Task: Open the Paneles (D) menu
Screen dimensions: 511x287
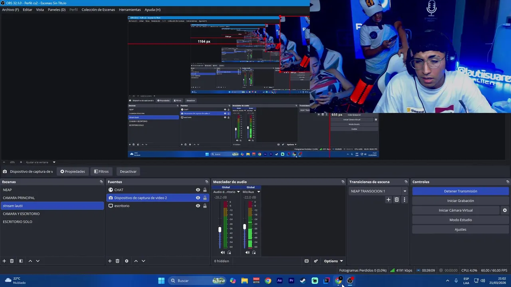Action: click(57, 10)
